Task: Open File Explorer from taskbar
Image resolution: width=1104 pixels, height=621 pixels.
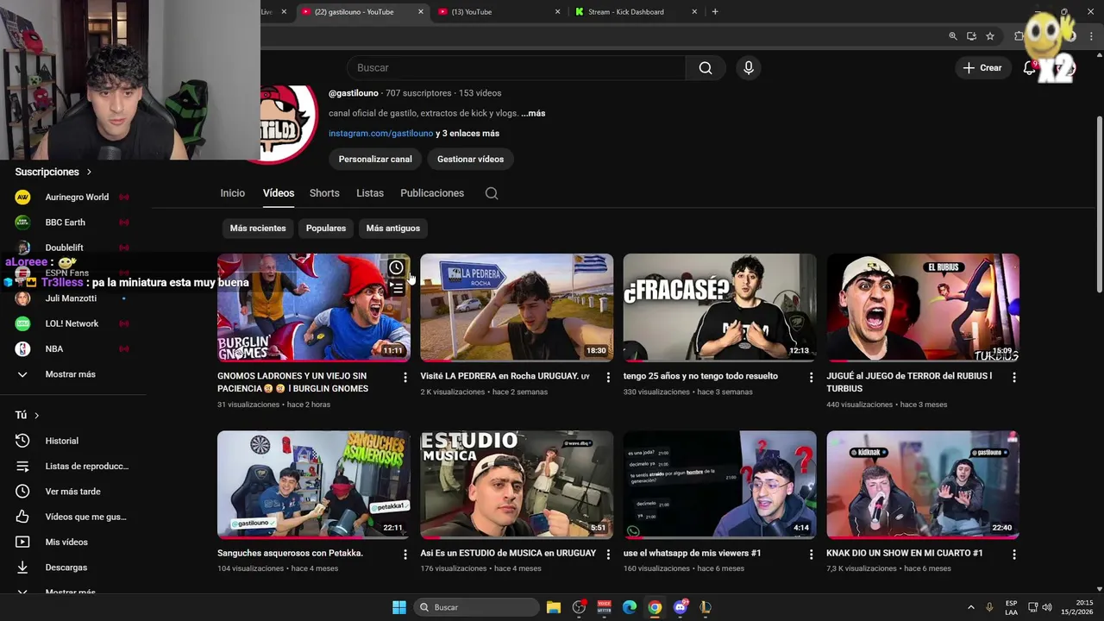Action: pyautogui.click(x=554, y=607)
